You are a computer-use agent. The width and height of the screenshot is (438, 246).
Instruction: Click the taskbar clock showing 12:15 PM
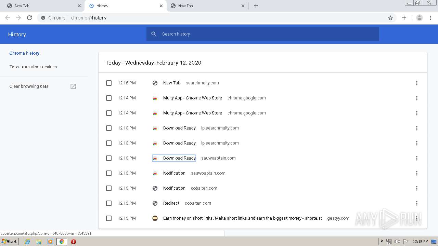point(420,242)
